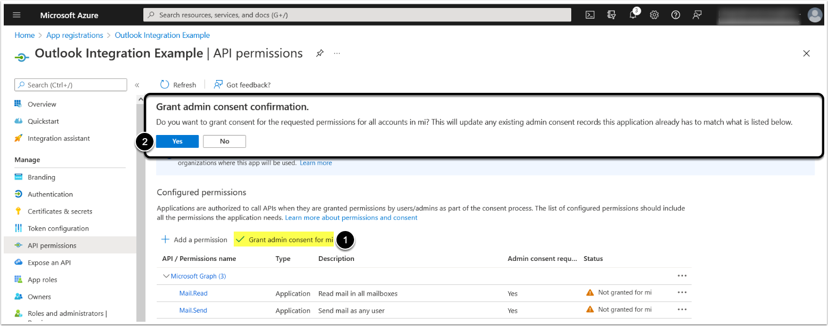The image size is (828, 326).
Task: Click the top search resources box
Action: click(357, 15)
